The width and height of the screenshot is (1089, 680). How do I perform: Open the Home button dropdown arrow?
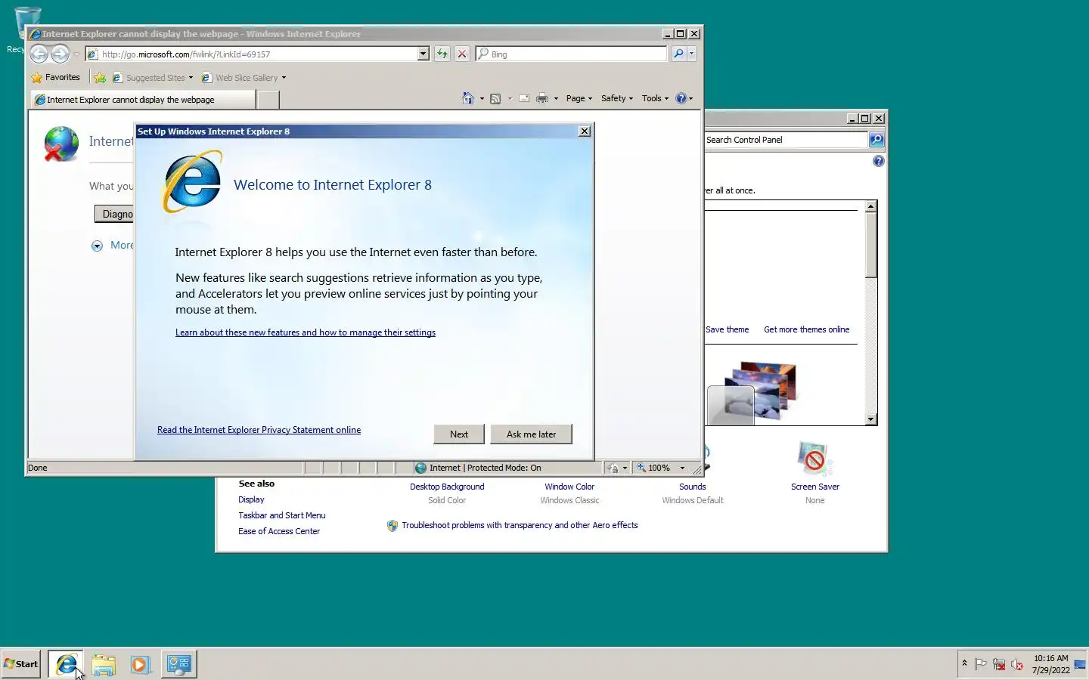pyautogui.click(x=482, y=99)
